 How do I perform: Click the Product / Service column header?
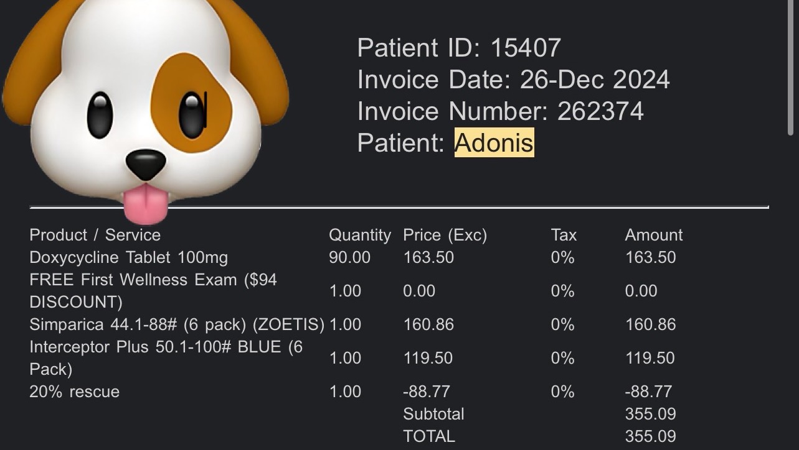pos(95,235)
